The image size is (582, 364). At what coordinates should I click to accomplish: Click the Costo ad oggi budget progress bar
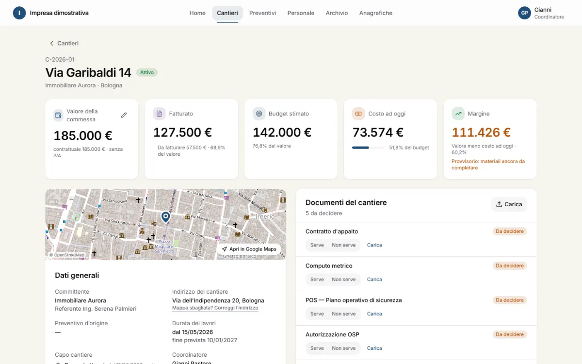pos(368,148)
